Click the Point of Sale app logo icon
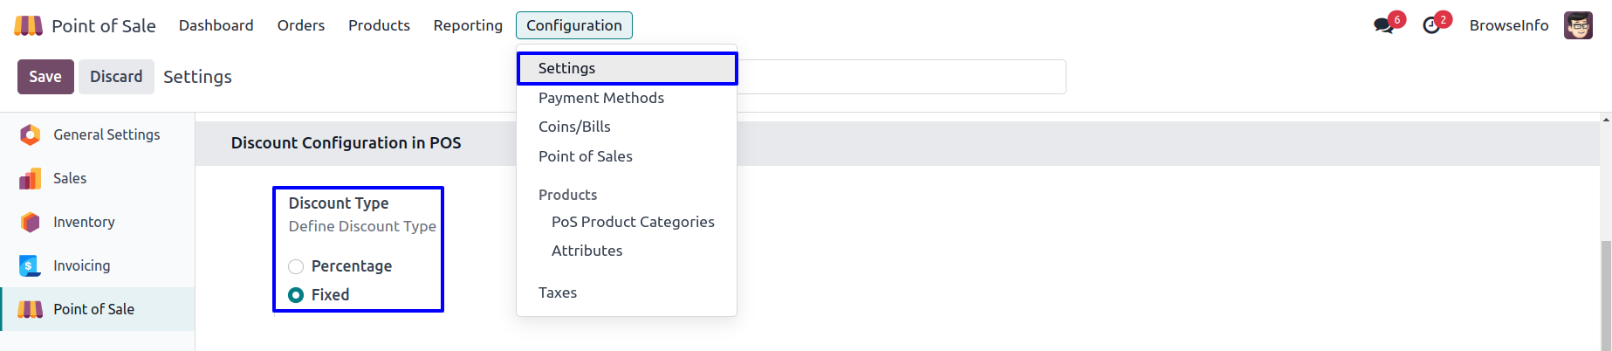This screenshot has width=1612, height=351. click(28, 25)
